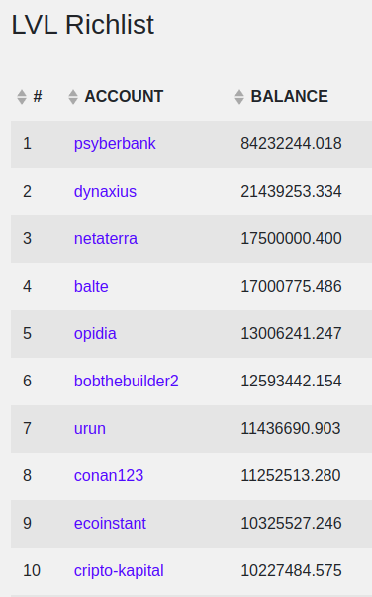
Task: Sort table by ACCOUNT column header
Action: [124, 96]
